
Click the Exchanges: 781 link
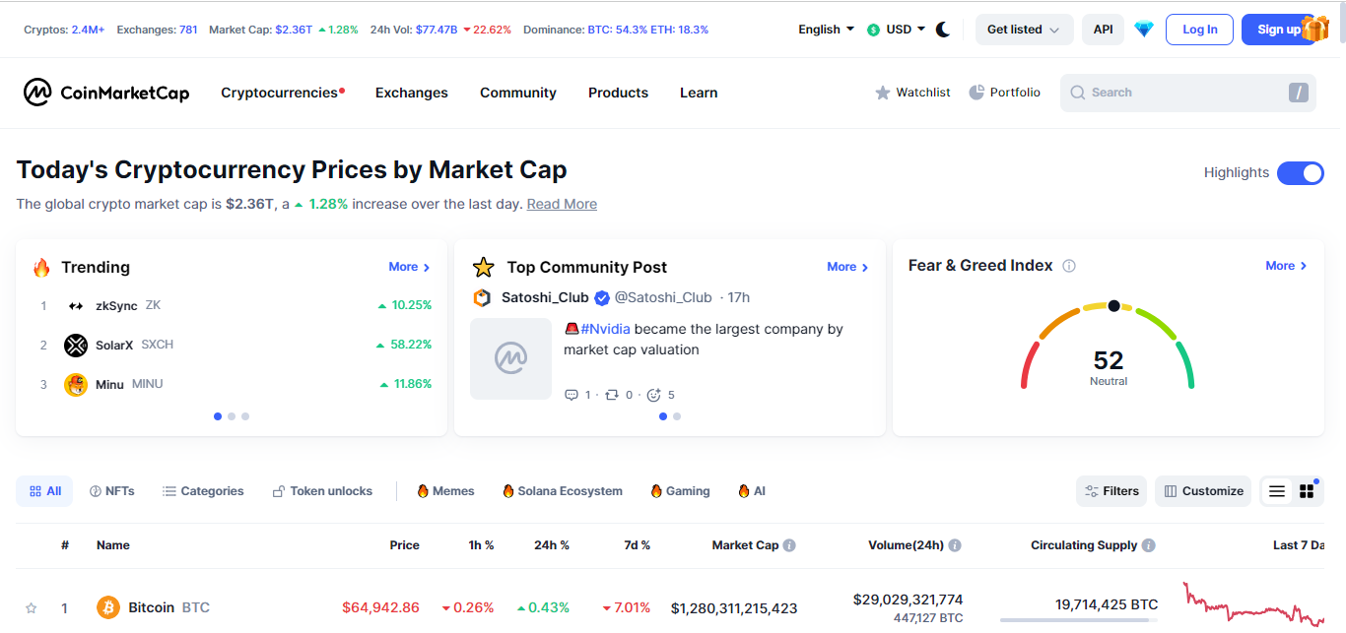point(157,30)
